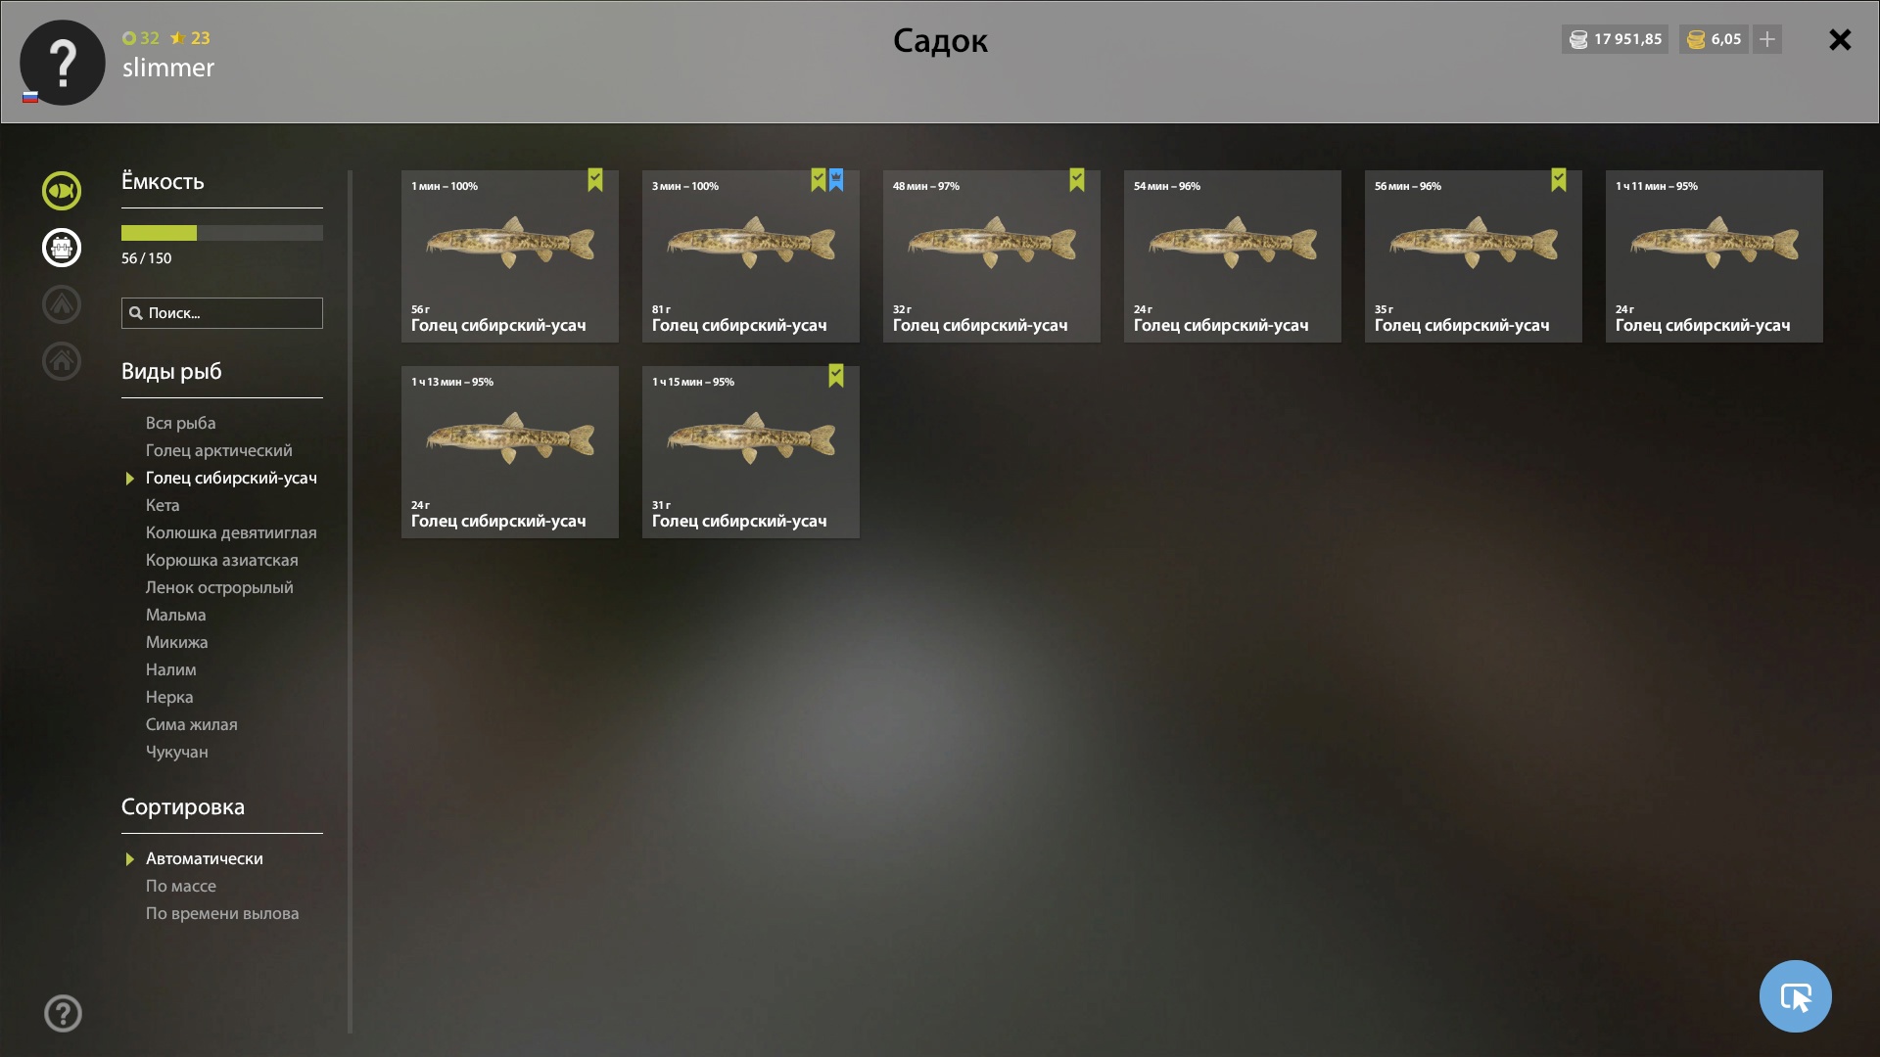Viewport: 1880px width, 1057px height.
Task: Toggle green flag on 31 g fish card
Action: pyautogui.click(x=836, y=376)
